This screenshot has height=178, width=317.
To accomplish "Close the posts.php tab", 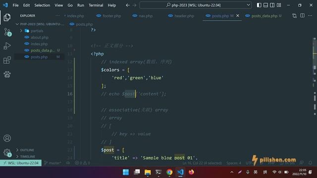I will (x=238, y=15).
